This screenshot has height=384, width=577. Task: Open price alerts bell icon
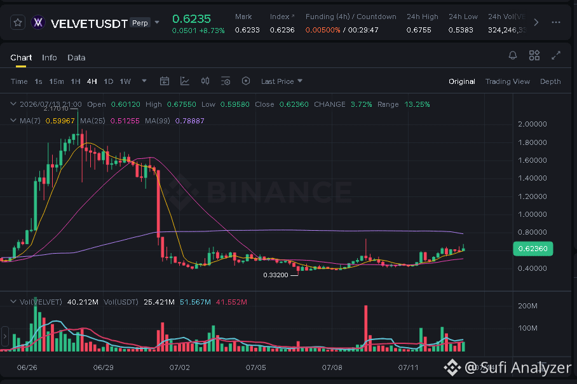[x=513, y=55]
